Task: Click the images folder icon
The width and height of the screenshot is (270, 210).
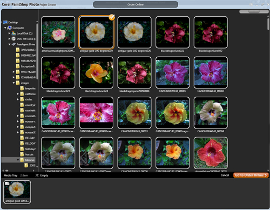Action: (x=18, y=83)
